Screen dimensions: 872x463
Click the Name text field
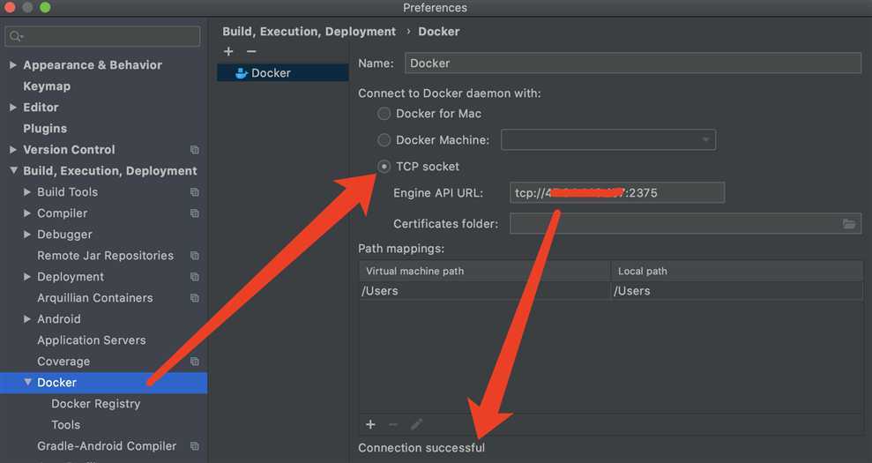pyautogui.click(x=633, y=63)
